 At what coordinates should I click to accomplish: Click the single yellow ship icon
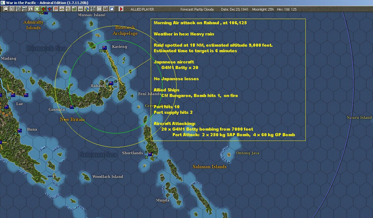[62, 9]
